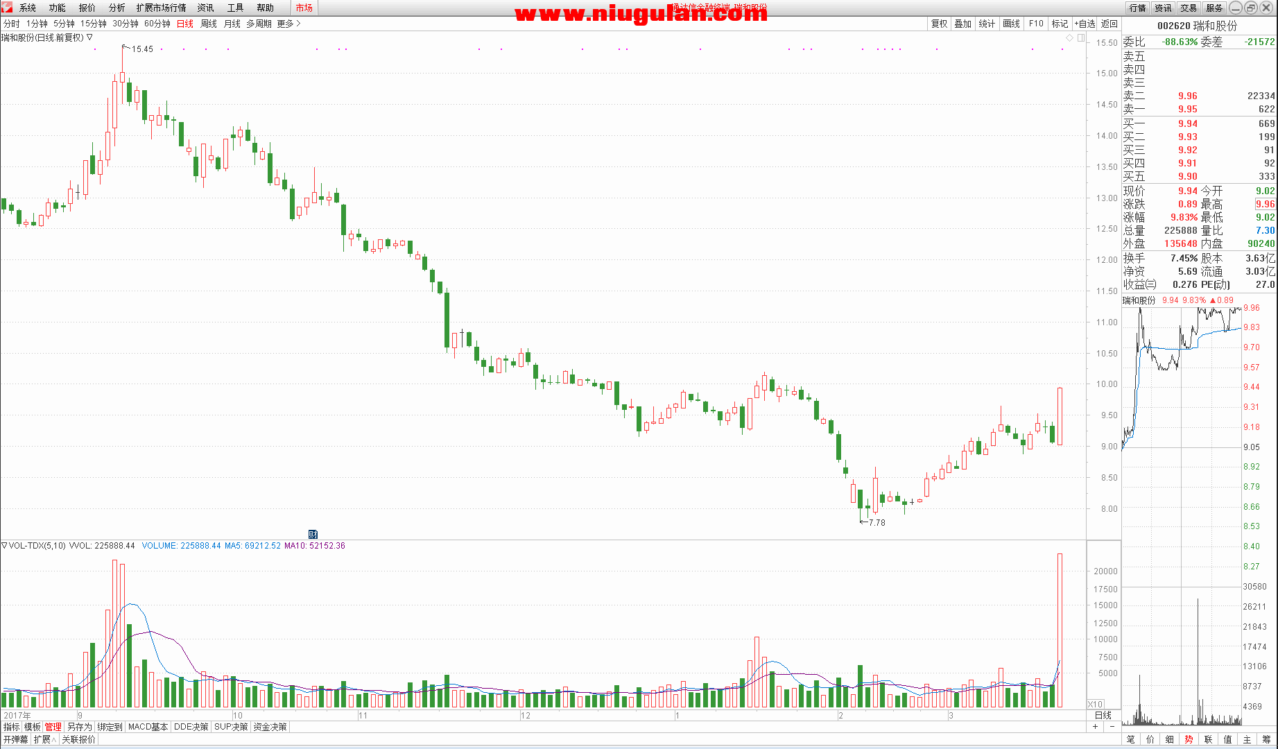The width and height of the screenshot is (1278, 749).
Task: Click the X10 volume scale toggle
Action: pos(1095,704)
